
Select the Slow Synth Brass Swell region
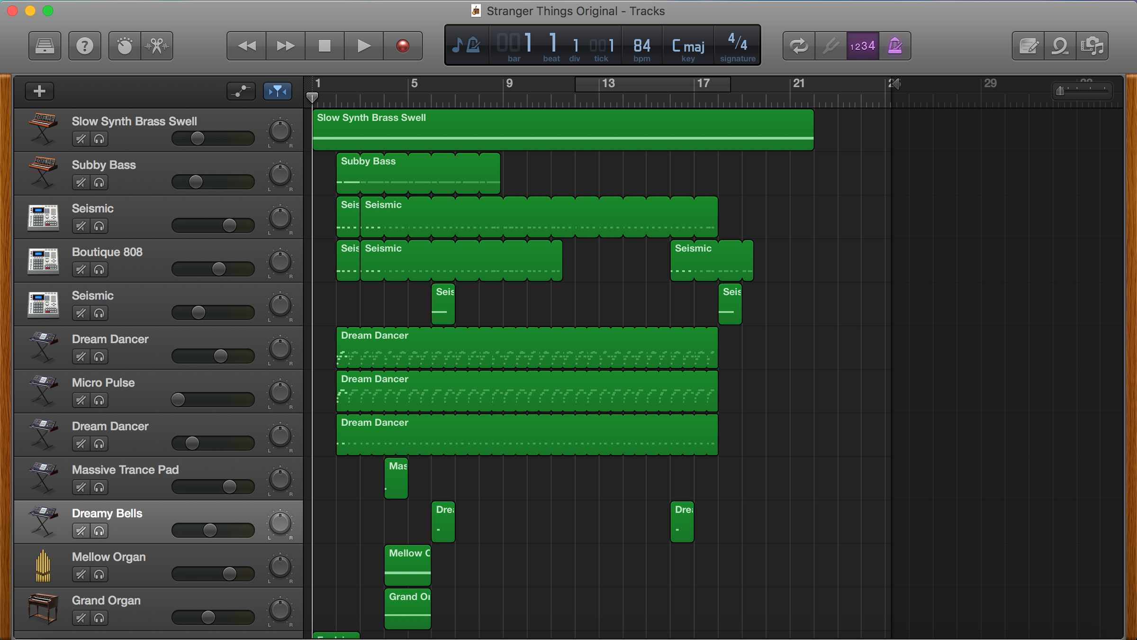coord(563,130)
